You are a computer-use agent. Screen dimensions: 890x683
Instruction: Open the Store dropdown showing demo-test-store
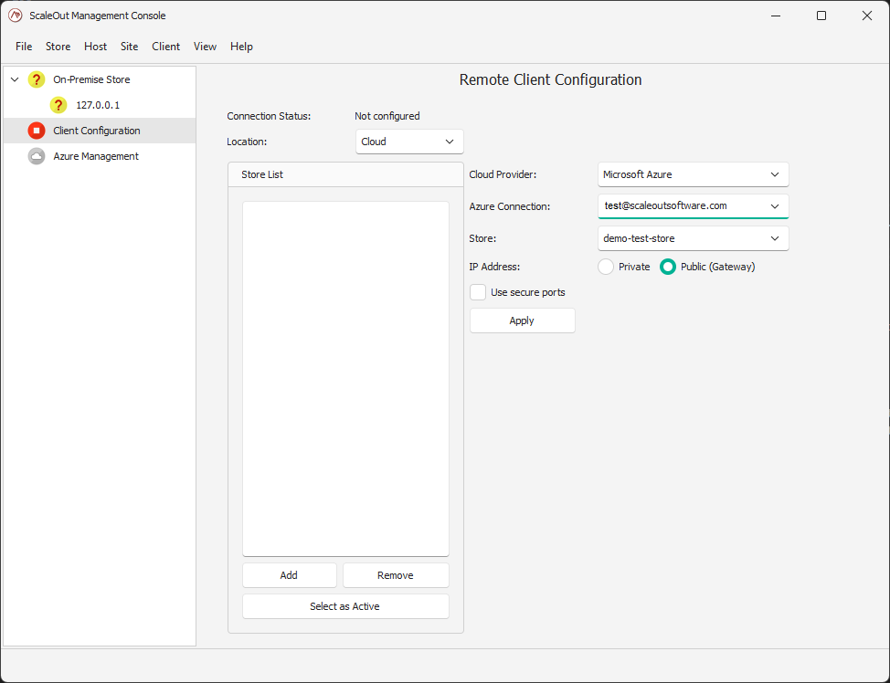pos(693,238)
